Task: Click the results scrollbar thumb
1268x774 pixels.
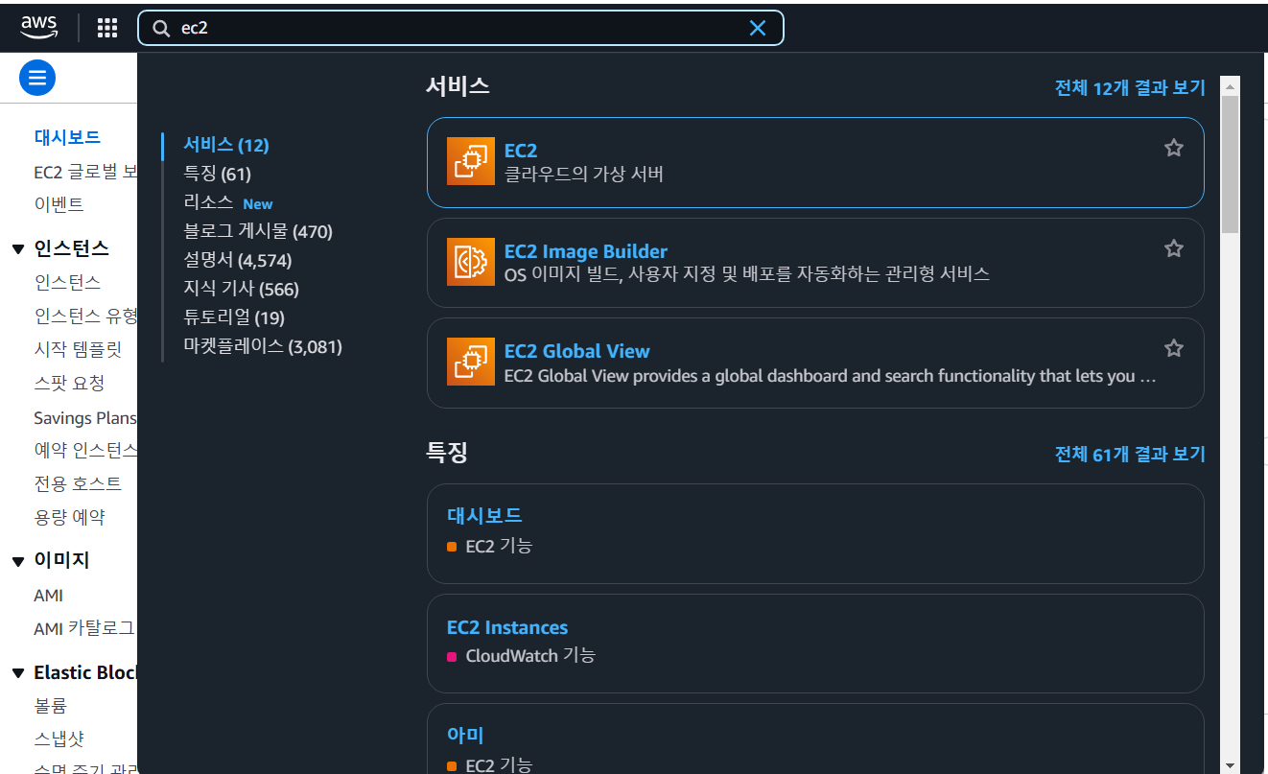Action: coord(1231,164)
